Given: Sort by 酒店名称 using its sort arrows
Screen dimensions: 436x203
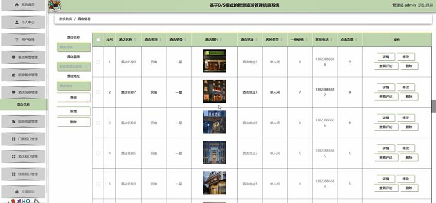Looking at the screenshot, I should (135, 40).
